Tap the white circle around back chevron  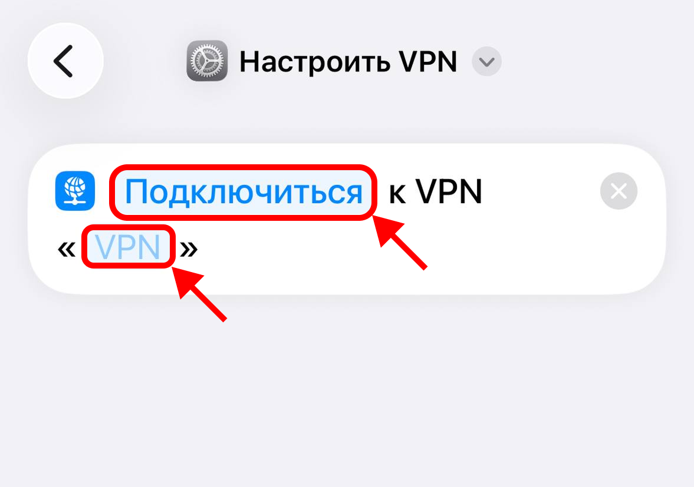coord(65,61)
